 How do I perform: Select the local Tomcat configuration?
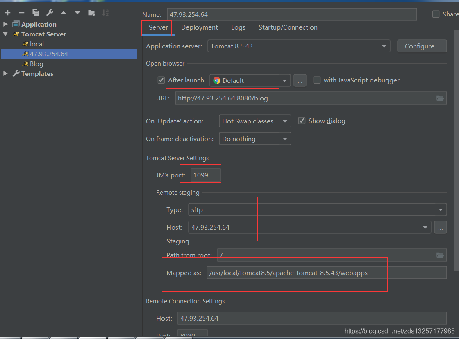click(36, 44)
